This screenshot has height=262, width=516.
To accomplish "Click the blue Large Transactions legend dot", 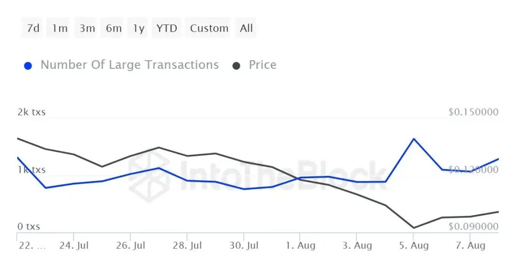I will [28, 65].
